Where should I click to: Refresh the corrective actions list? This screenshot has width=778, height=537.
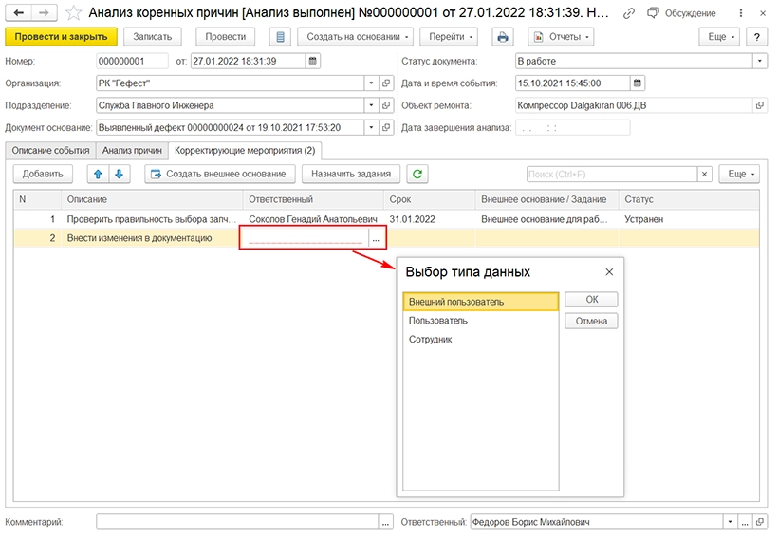pyautogui.click(x=417, y=174)
